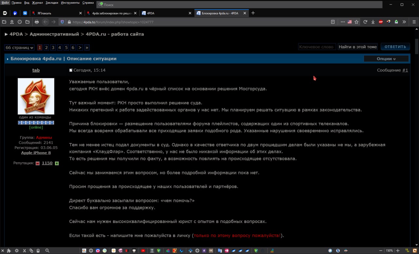
Task: Open the reputation value 1150 link
Action: 47,163
